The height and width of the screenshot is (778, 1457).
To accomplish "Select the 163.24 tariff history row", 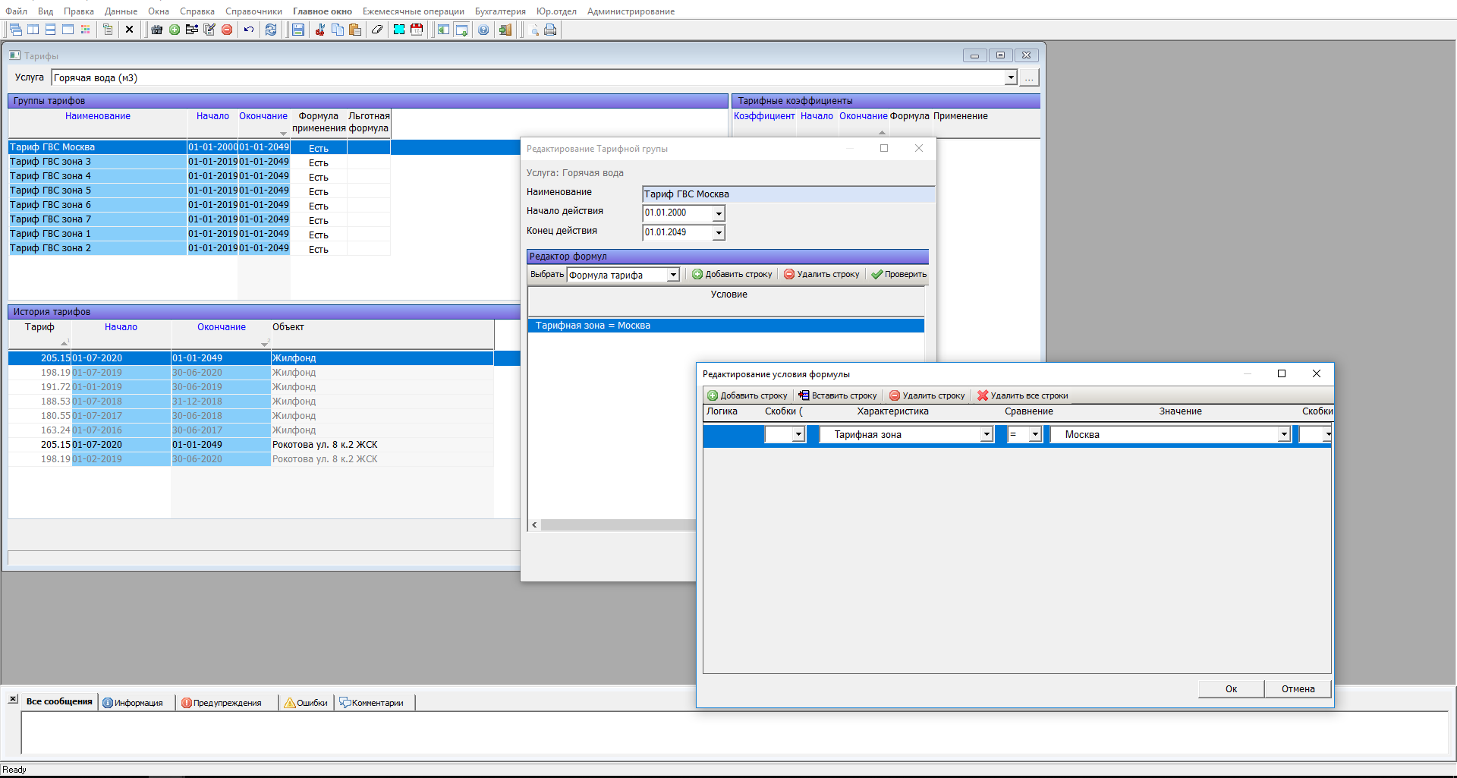I will pos(251,430).
